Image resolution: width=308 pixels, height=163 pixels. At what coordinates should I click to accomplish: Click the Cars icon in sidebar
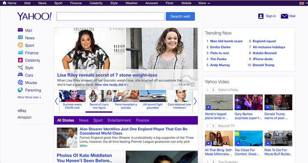coord(20,74)
